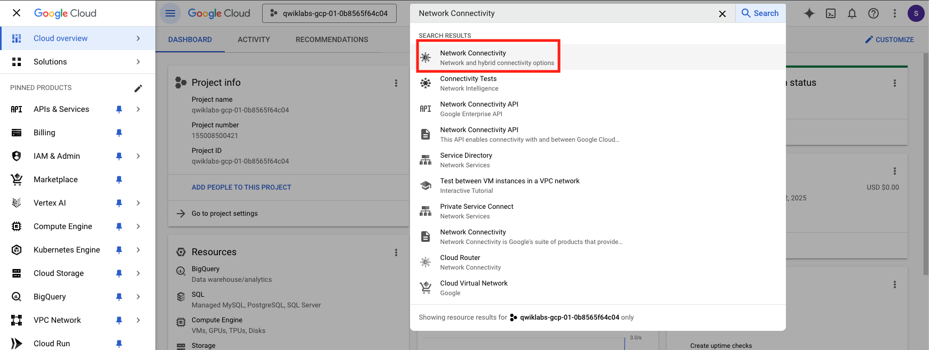Go to project settings link
The width and height of the screenshot is (929, 350).
click(224, 214)
